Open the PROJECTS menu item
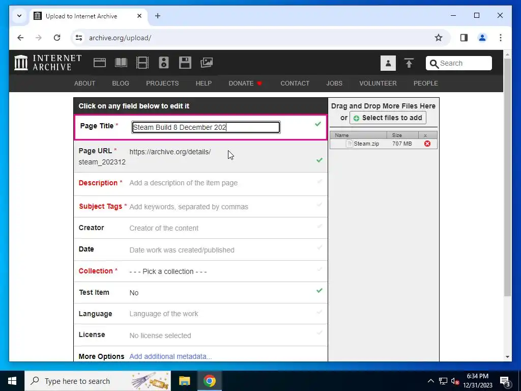The height and width of the screenshot is (391, 521). coord(162,83)
